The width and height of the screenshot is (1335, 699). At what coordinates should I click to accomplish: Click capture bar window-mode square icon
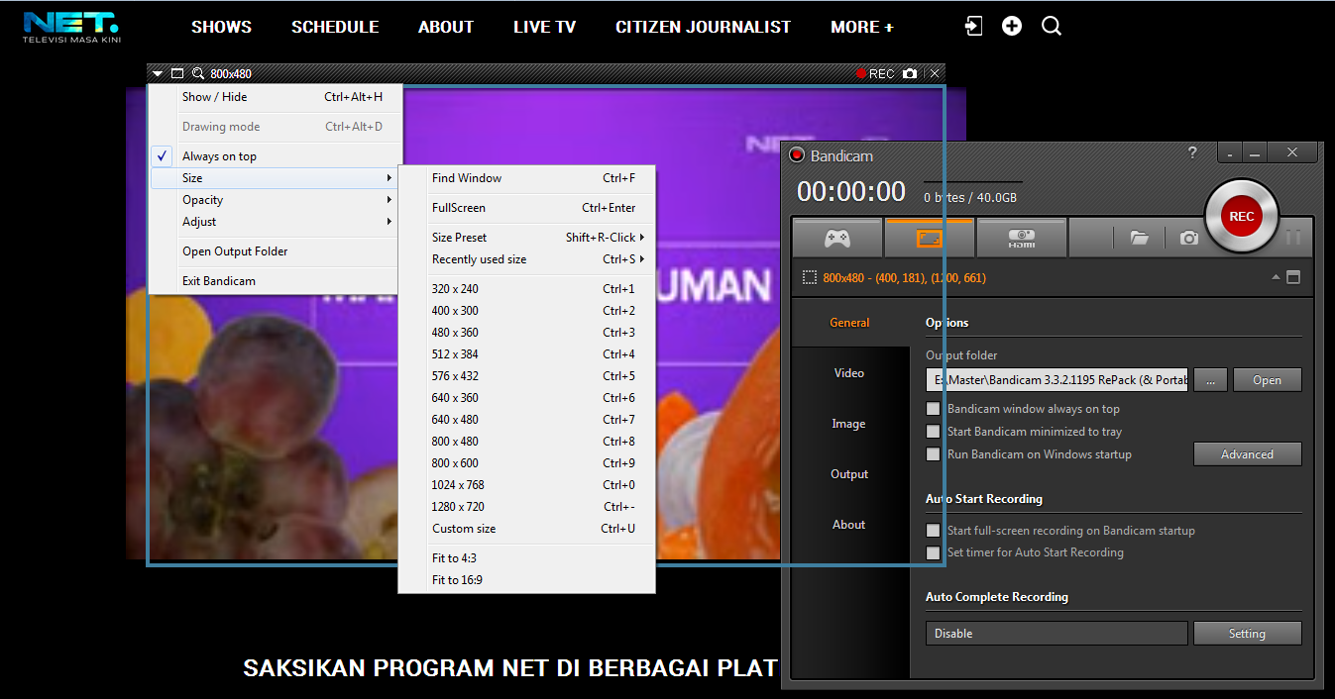177,73
